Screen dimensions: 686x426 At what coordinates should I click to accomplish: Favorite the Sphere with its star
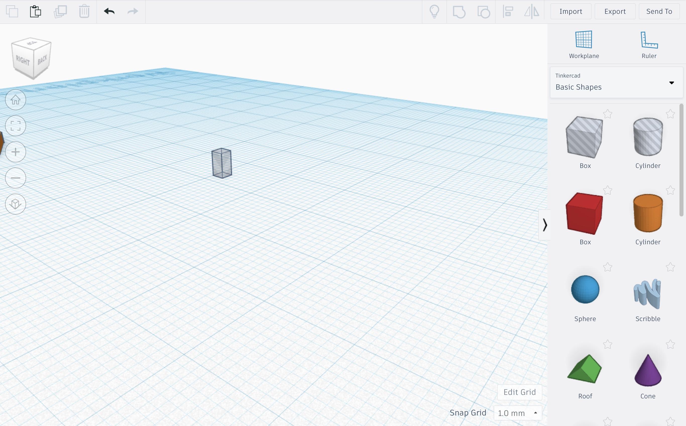(x=608, y=267)
